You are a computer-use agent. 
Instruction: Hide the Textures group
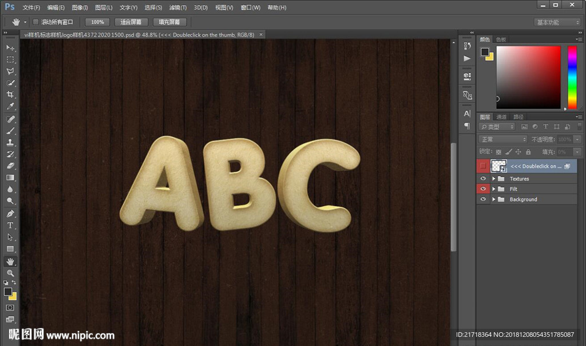483,178
